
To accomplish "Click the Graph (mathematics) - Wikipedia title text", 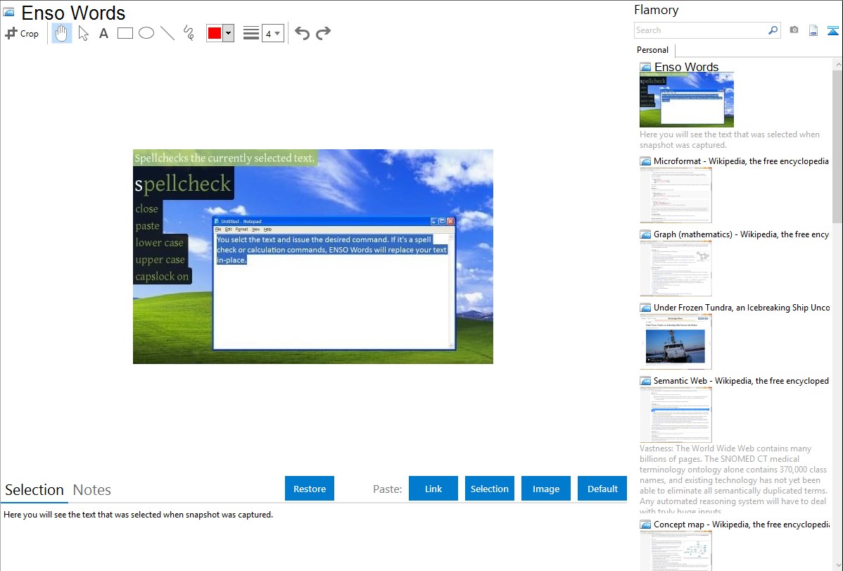I will pos(741,234).
